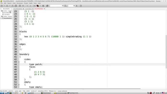
Task: Clear the go-to-line field
Action: click(74, 6)
